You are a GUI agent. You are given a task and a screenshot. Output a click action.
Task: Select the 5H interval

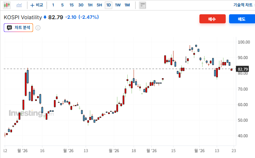pos(100,5)
